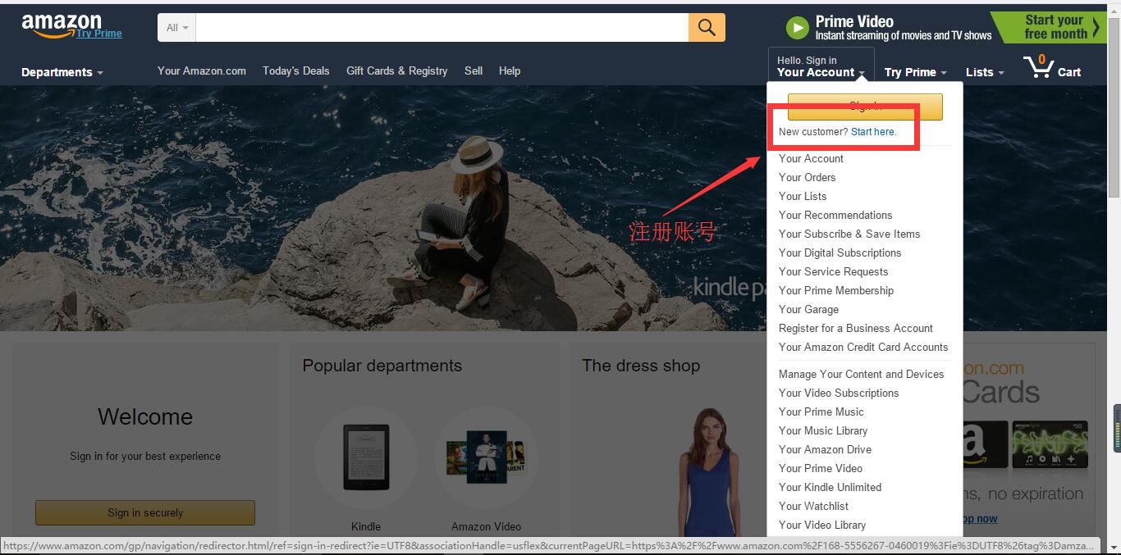The width and height of the screenshot is (1121, 555).
Task: Click the Amazon logo
Action: point(62,25)
